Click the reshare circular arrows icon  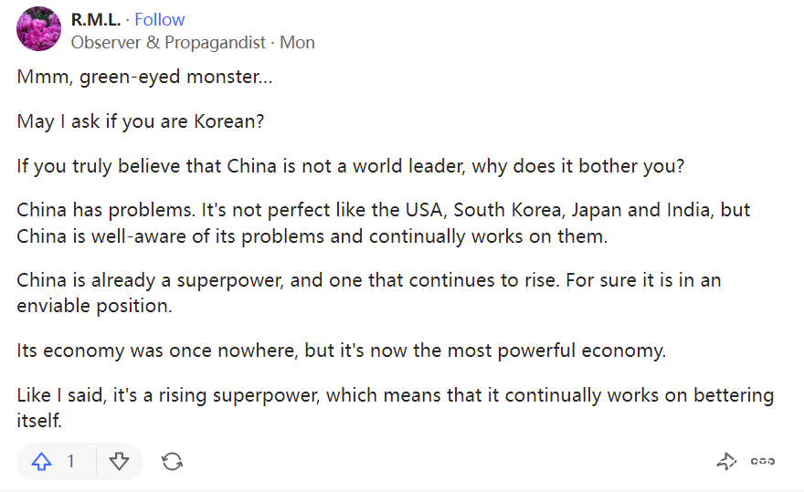point(172,462)
